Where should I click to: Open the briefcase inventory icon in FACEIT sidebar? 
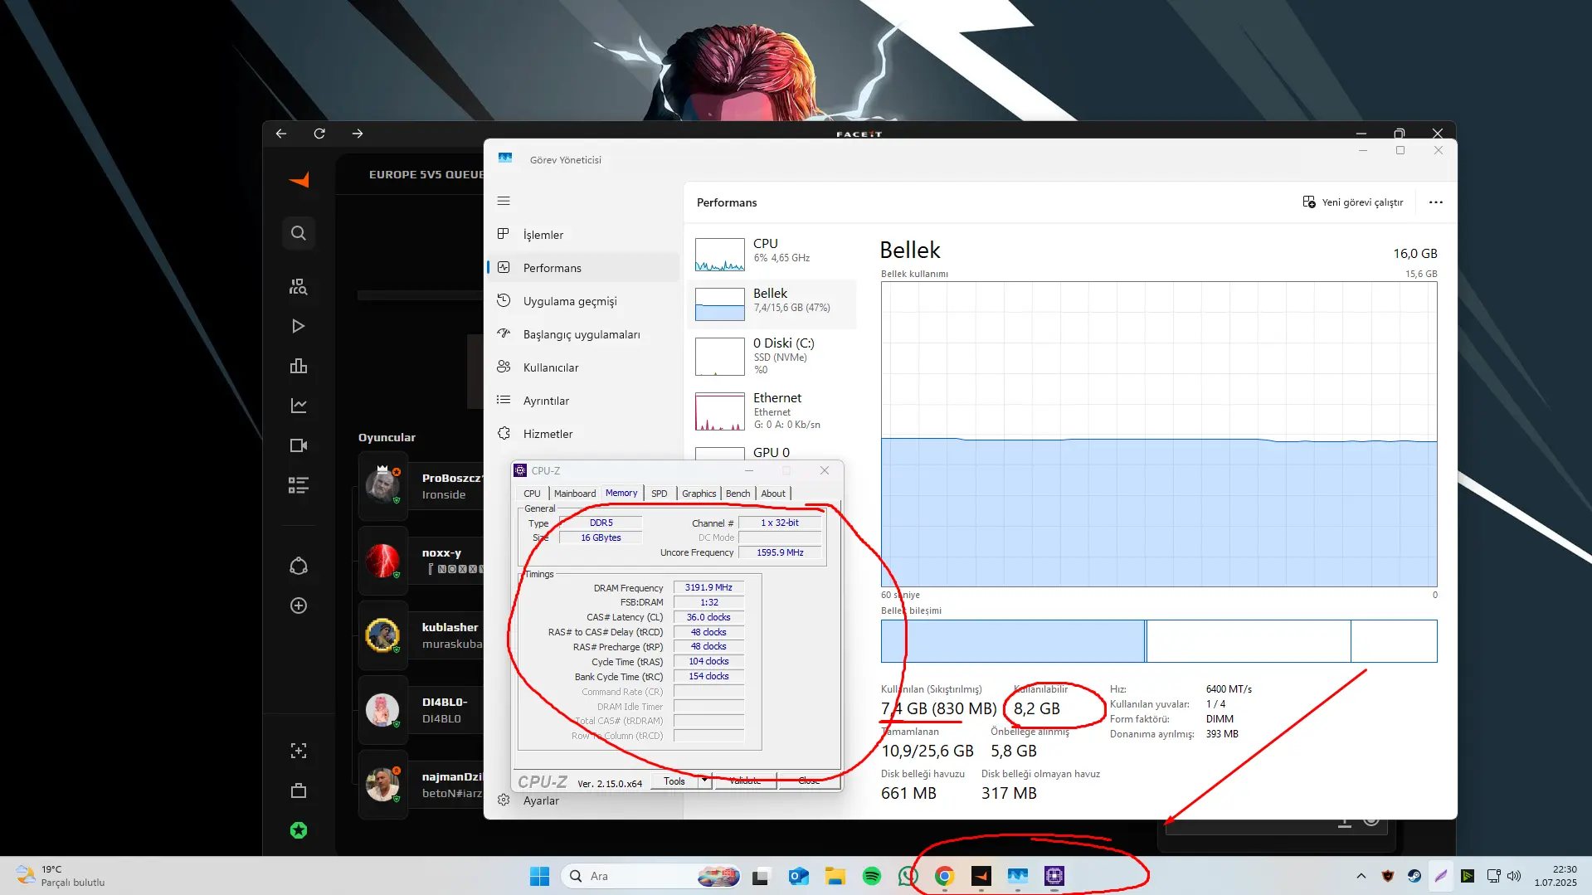299,790
